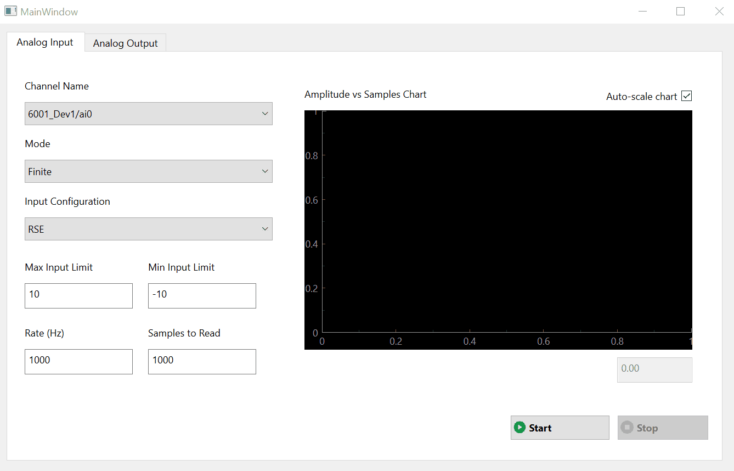Click the green play icon on Start

(x=519, y=428)
